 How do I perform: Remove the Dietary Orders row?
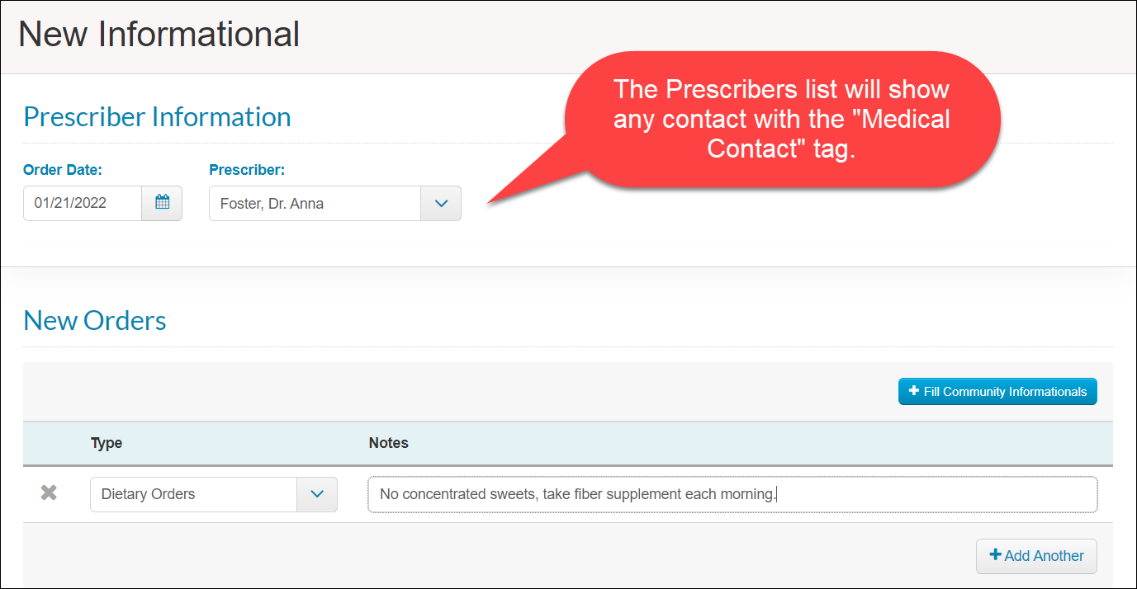pos(50,493)
